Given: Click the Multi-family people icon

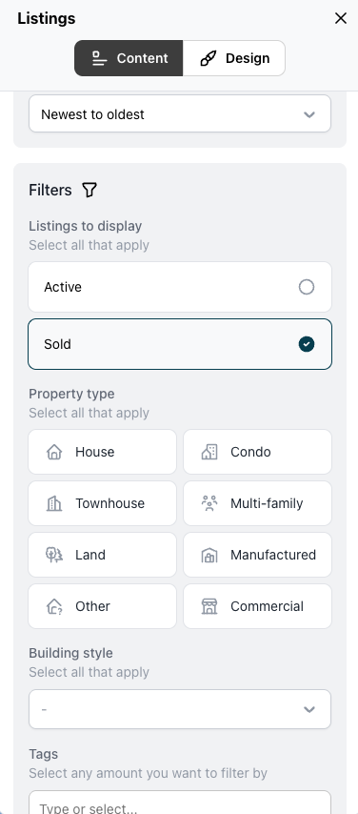Looking at the screenshot, I should tap(209, 503).
